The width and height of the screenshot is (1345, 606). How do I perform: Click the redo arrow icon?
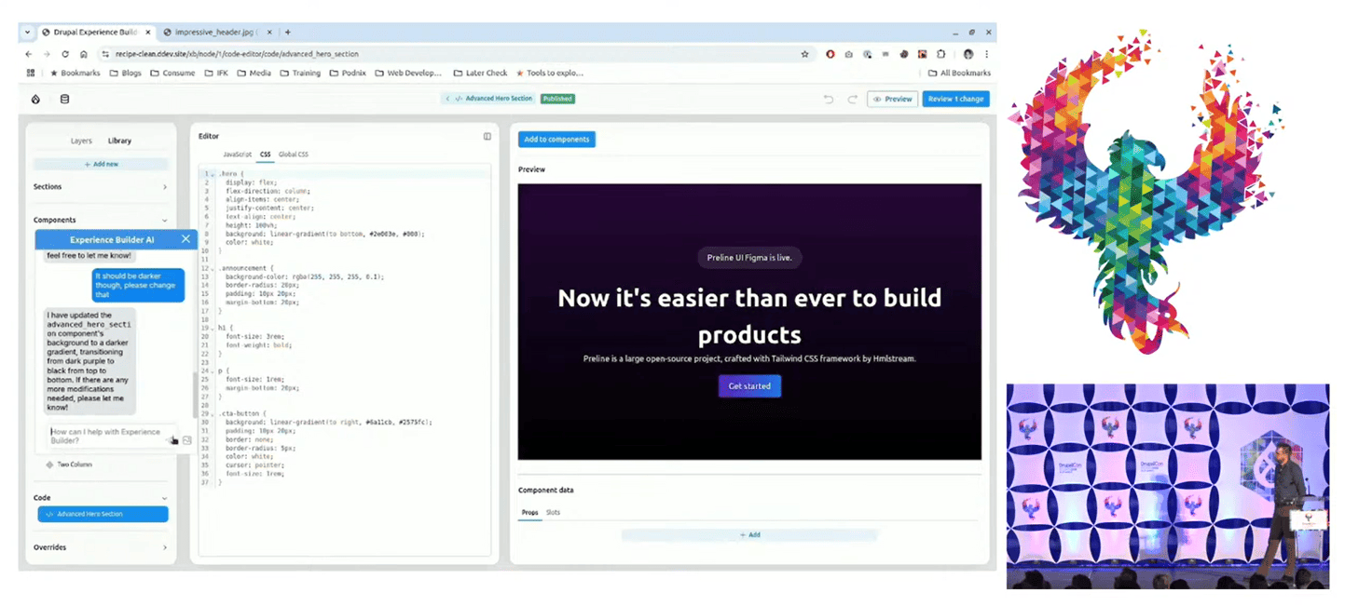coord(852,99)
